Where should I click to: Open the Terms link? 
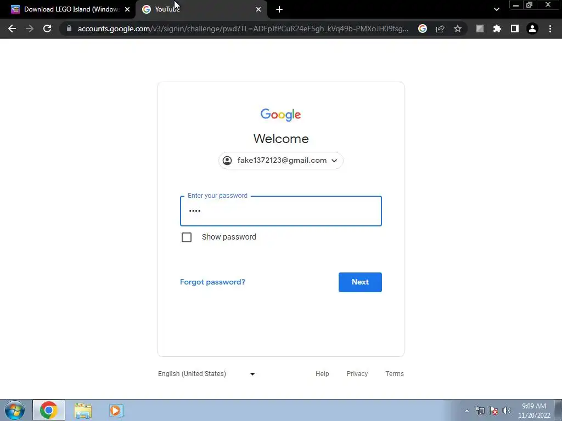[x=394, y=374]
